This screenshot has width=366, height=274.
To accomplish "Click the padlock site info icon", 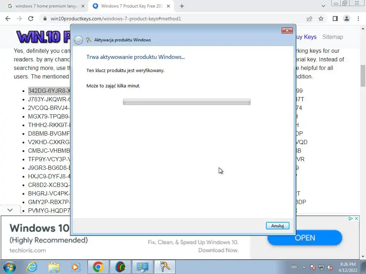I will click(45, 19).
